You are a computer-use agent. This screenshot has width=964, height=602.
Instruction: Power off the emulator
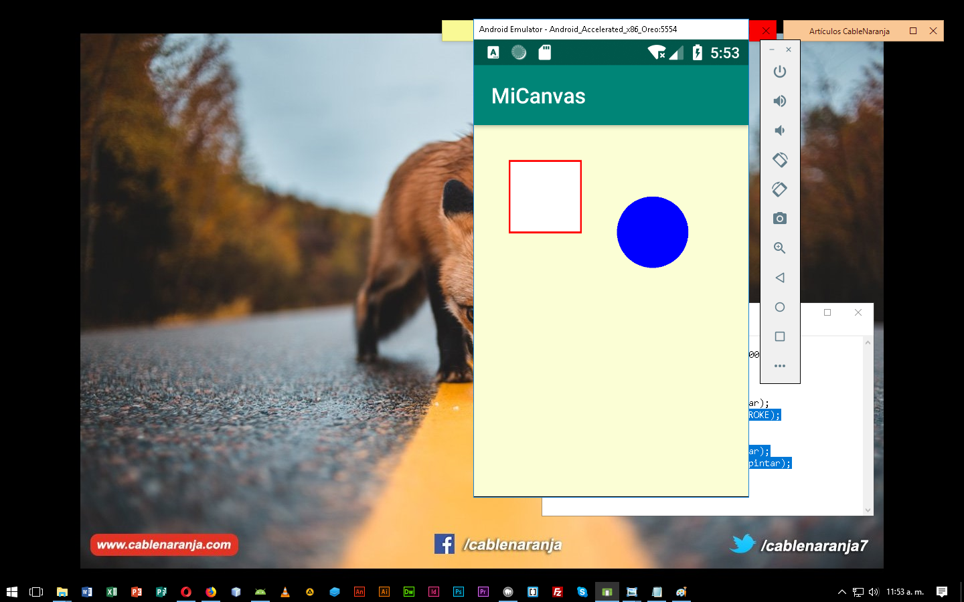click(x=780, y=72)
